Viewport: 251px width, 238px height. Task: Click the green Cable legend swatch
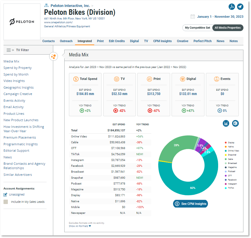pyautogui.click(x=225, y=159)
